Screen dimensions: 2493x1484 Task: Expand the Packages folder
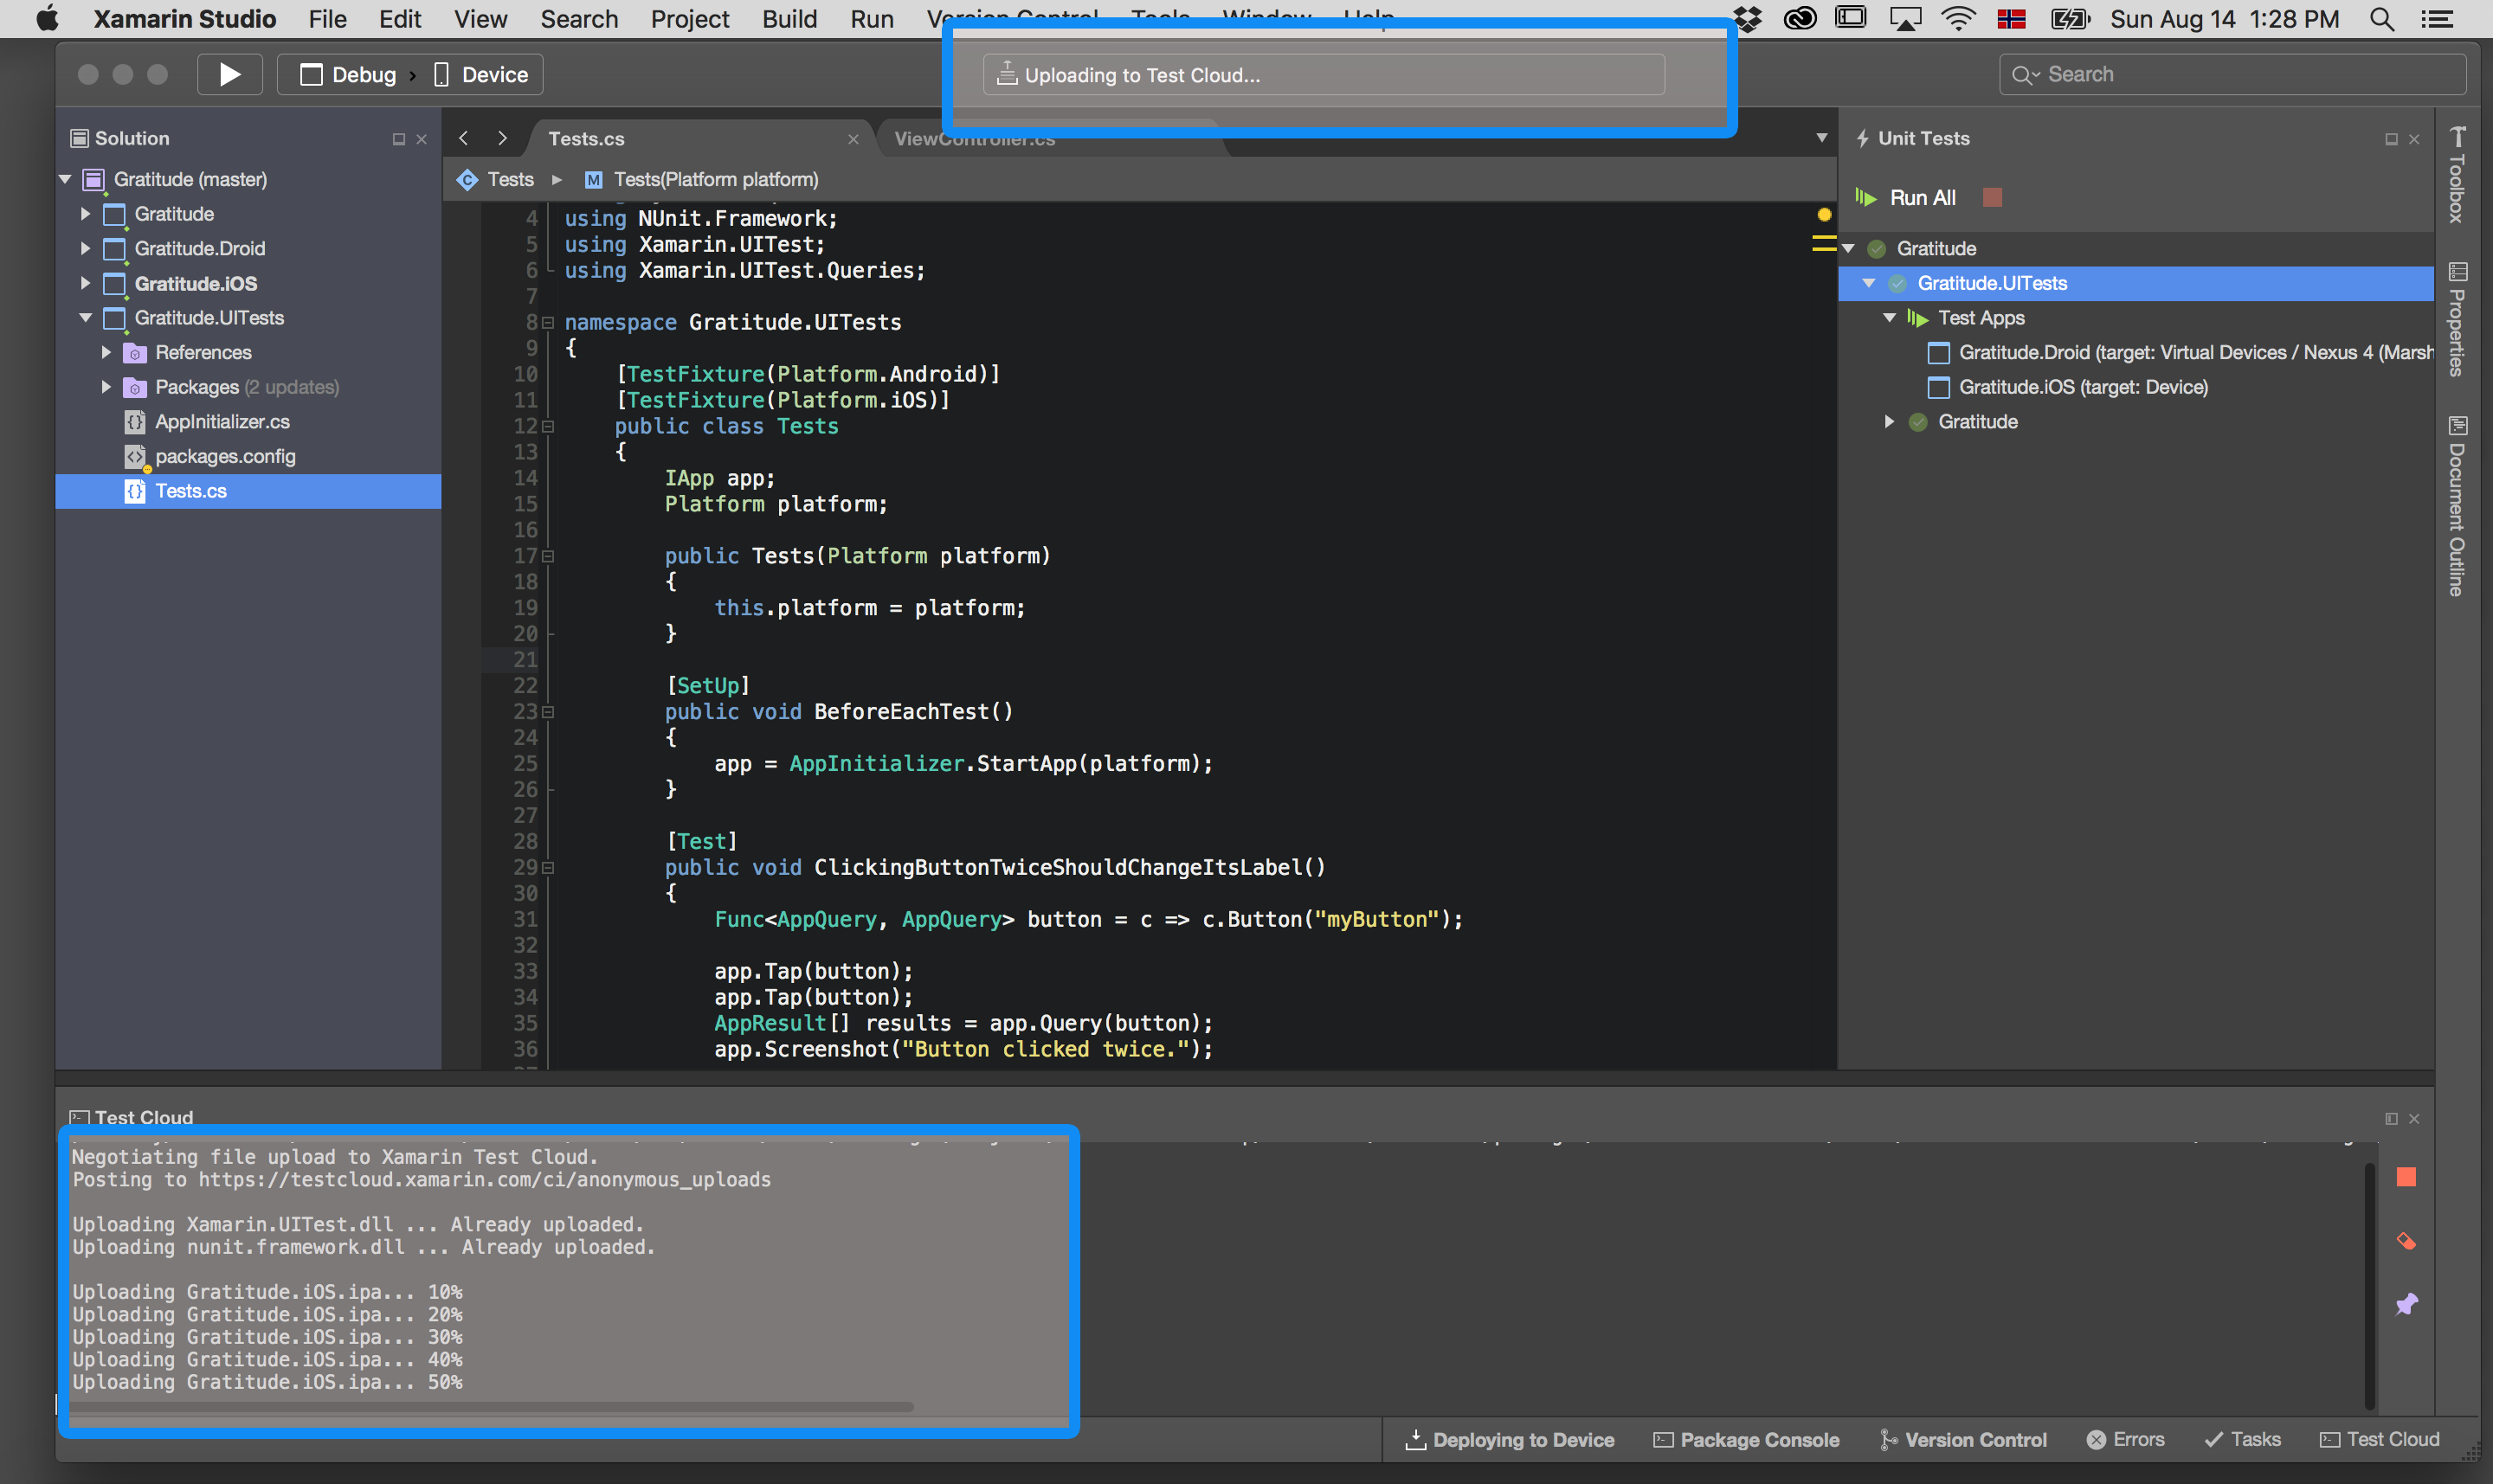pyautogui.click(x=106, y=387)
